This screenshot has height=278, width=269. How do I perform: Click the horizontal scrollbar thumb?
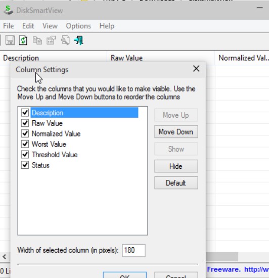click(x=222, y=257)
